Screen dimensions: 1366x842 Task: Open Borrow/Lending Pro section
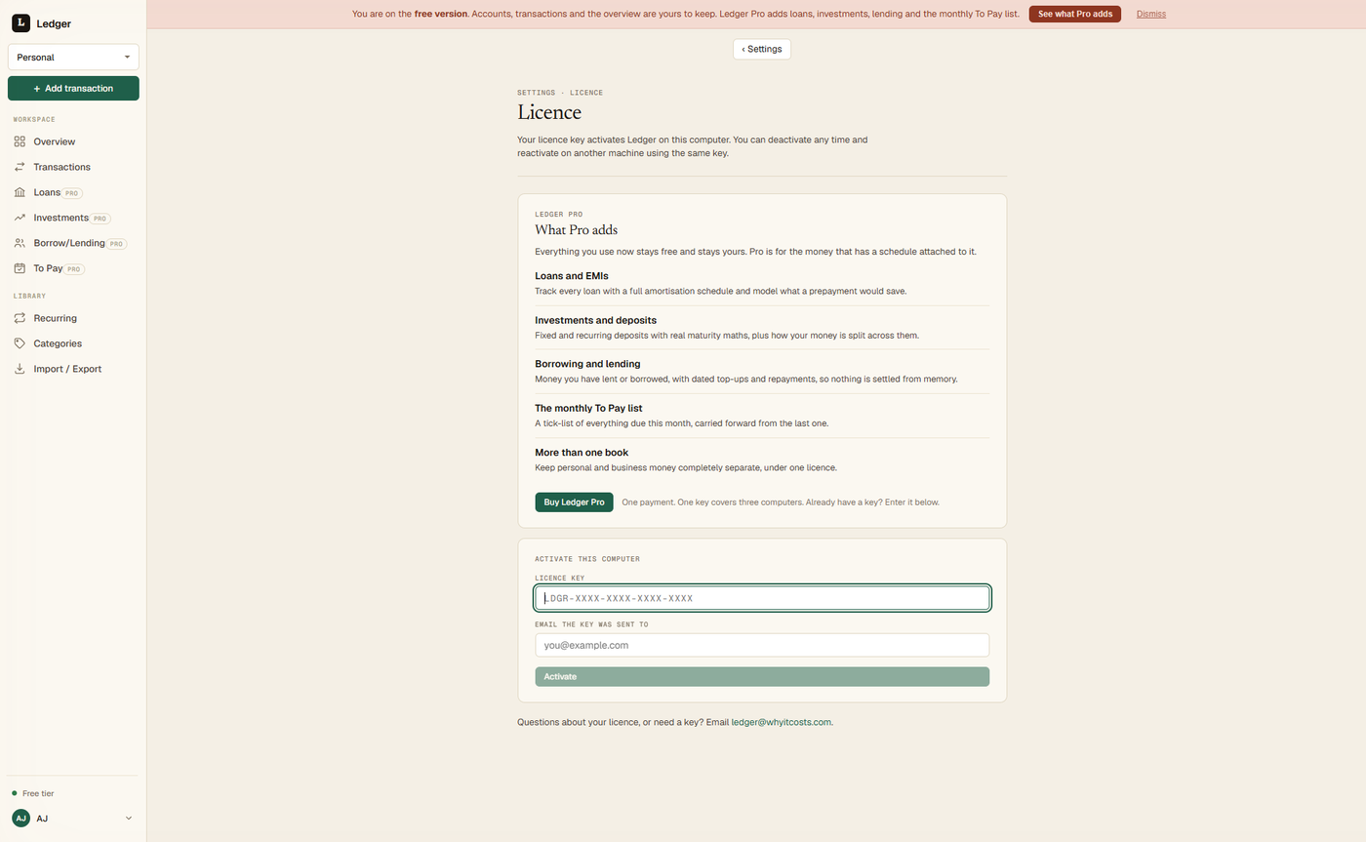[73, 243]
